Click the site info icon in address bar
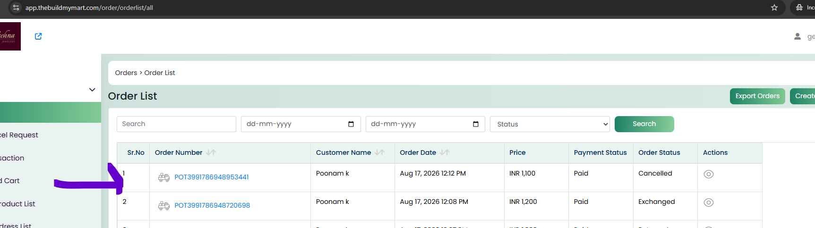Image resolution: width=815 pixels, height=228 pixels. click(16, 8)
